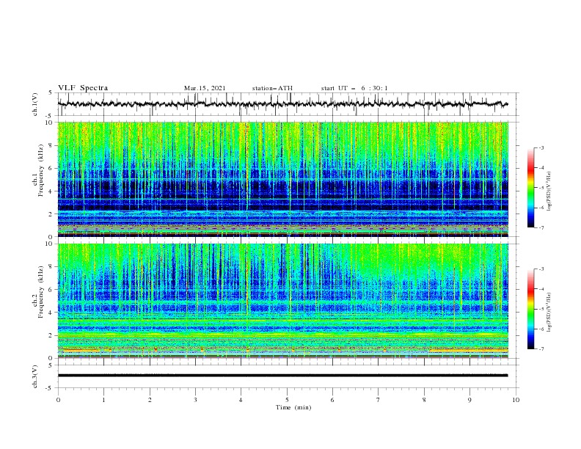The image size is (581, 449).
Task: Click the "6" kHz tick on ch.1 frequency axis
Action: (51, 168)
